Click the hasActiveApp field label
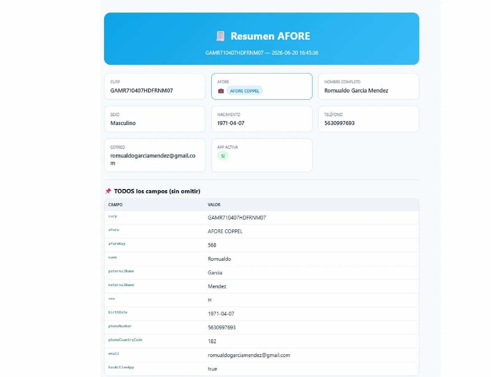 (x=121, y=367)
